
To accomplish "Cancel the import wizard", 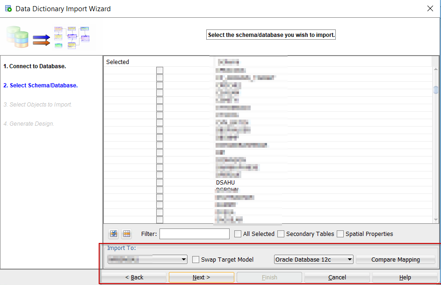I will 337,277.
